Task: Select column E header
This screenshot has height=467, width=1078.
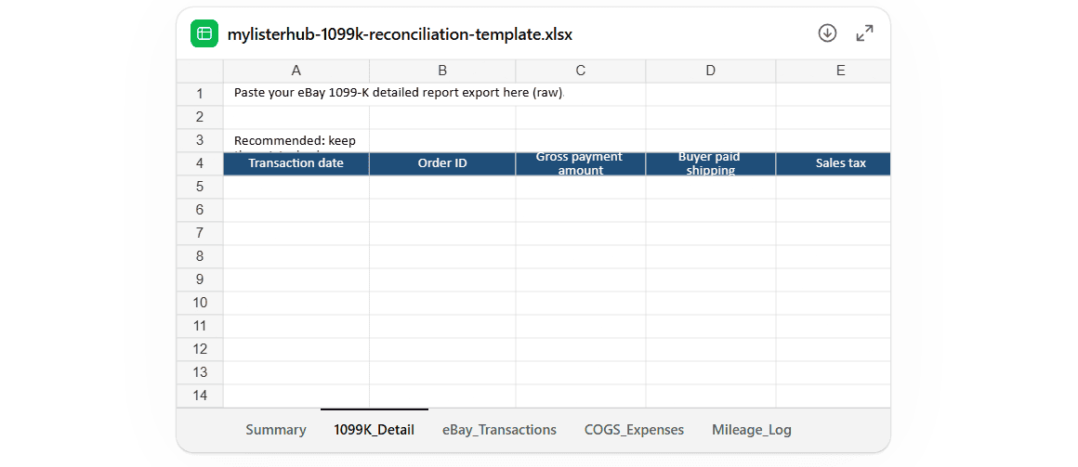Action: pyautogui.click(x=834, y=71)
